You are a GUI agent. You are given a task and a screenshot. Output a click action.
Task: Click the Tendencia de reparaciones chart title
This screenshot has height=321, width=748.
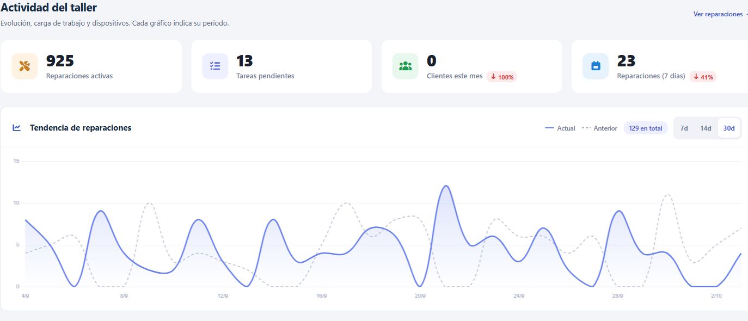(81, 128)
